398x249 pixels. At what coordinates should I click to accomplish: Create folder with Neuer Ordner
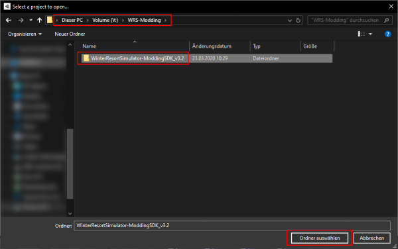tap(70, 34)
